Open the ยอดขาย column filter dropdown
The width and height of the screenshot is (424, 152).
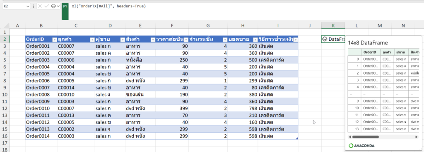255,40
